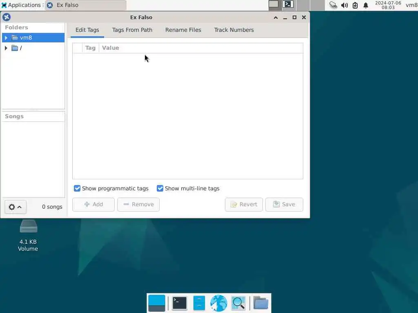Open the Rename Files tab
418x313 pixels.
click(x=183, y=30)
